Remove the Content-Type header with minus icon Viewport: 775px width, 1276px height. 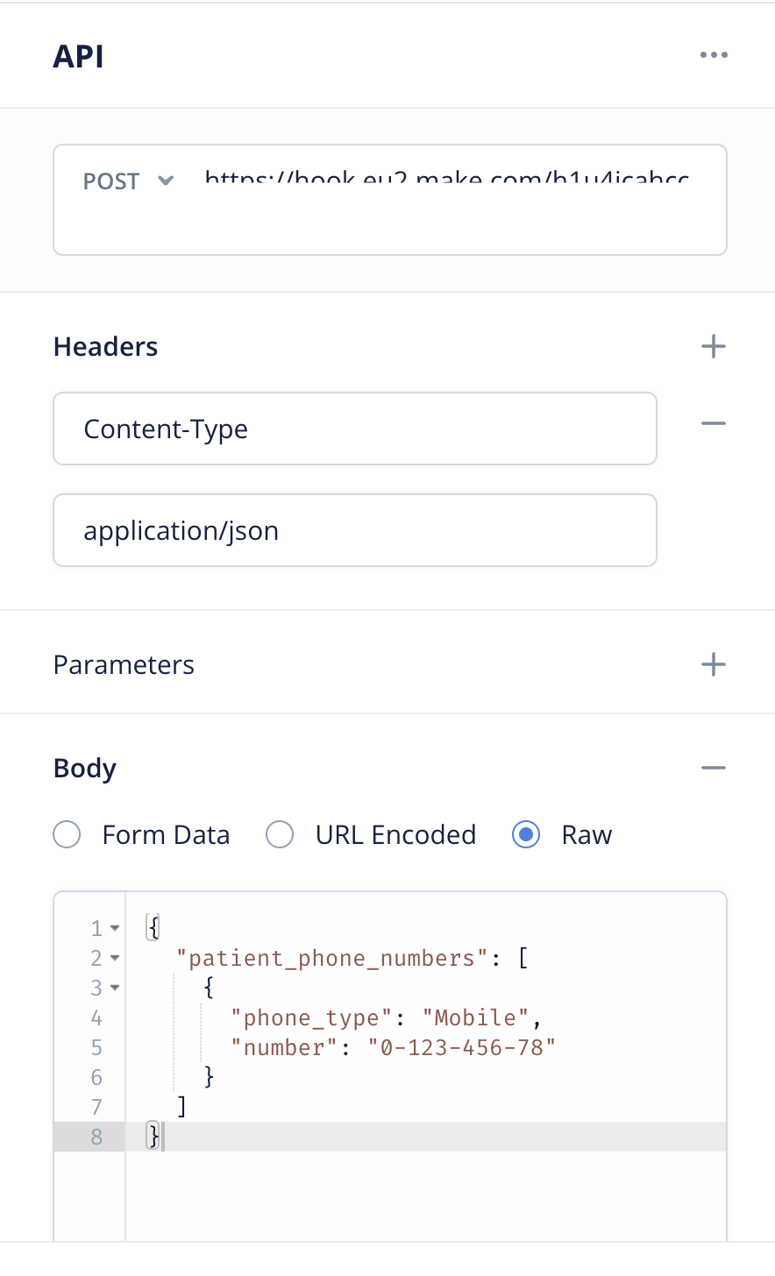pyautogui.click(x=714, y=423)
